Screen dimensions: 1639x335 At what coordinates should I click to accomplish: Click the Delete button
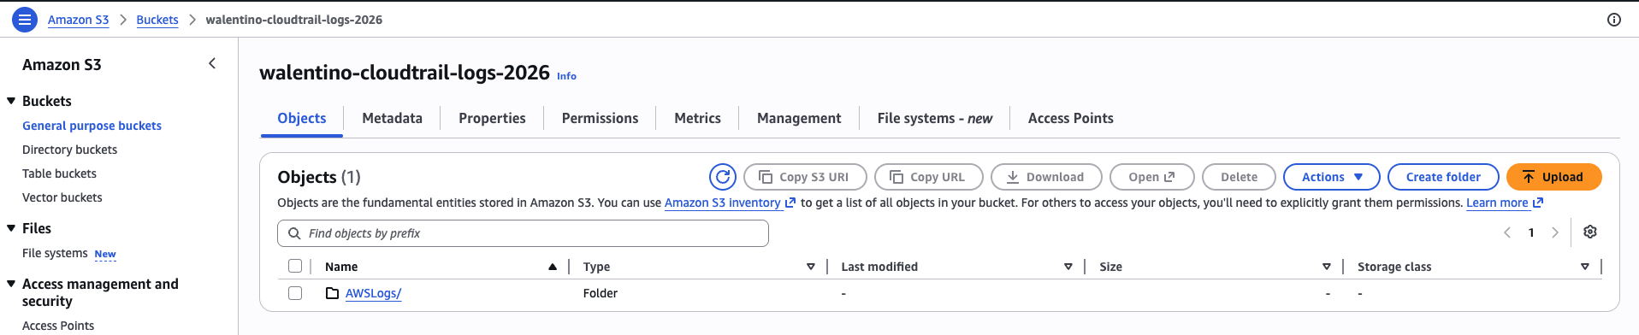click(x=1239, y=177)
